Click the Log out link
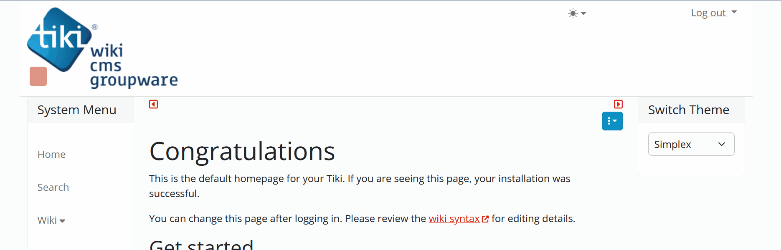Viewport: 781px width, 250px height. tap(709, 13)
